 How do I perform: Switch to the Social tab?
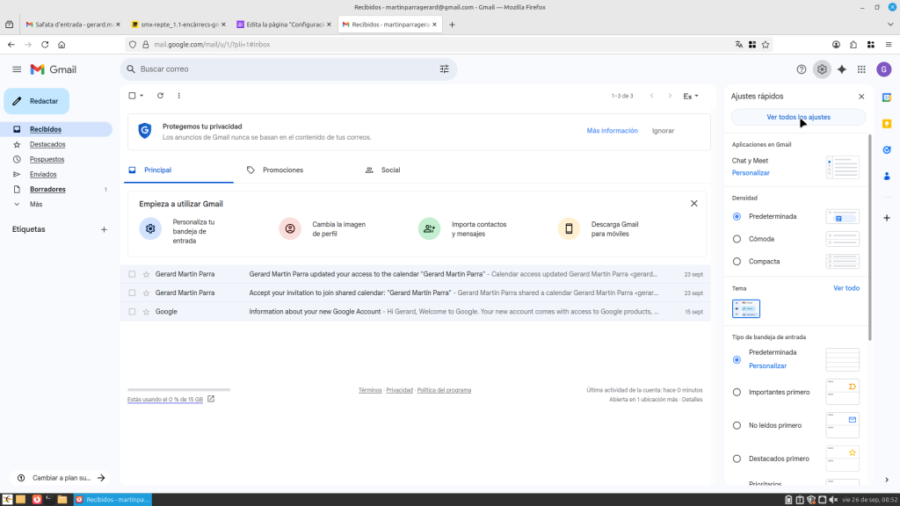[389, 170]
